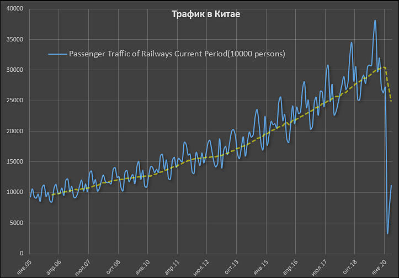Click y-axis label 35000
The height and width of the screenshot is (278, 399).
click(14, 39)
